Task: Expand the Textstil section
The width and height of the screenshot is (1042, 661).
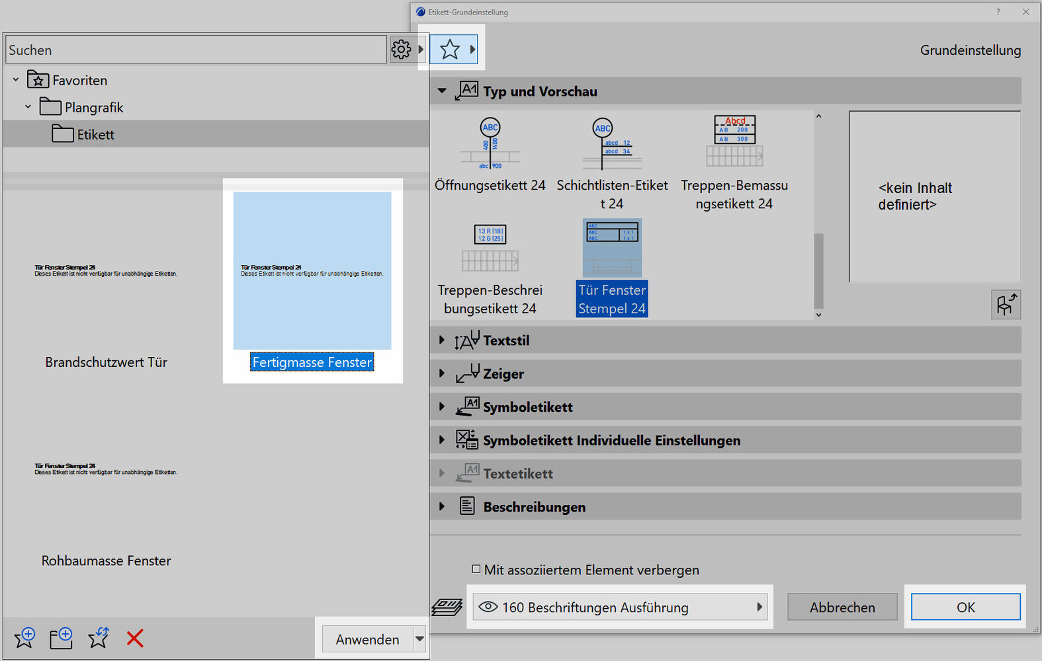Action: click(442, 340)
